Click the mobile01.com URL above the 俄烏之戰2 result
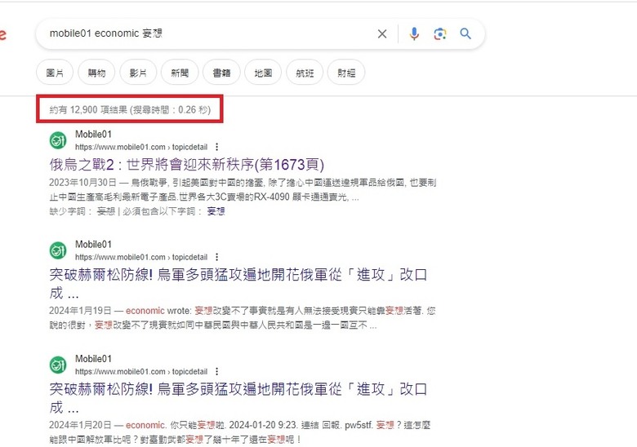637x447 pixels. pos(141,147)
